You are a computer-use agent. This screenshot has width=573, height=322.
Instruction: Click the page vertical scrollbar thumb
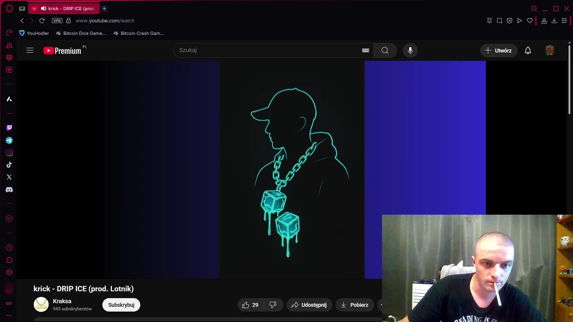click(569, 80)
